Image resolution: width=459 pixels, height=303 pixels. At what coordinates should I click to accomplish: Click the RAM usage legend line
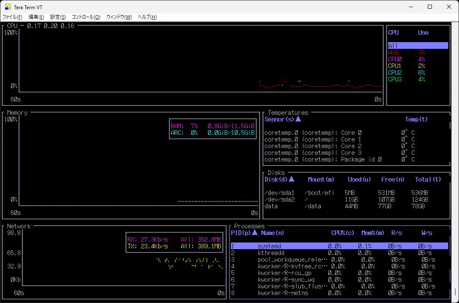[x=213, y=126]
